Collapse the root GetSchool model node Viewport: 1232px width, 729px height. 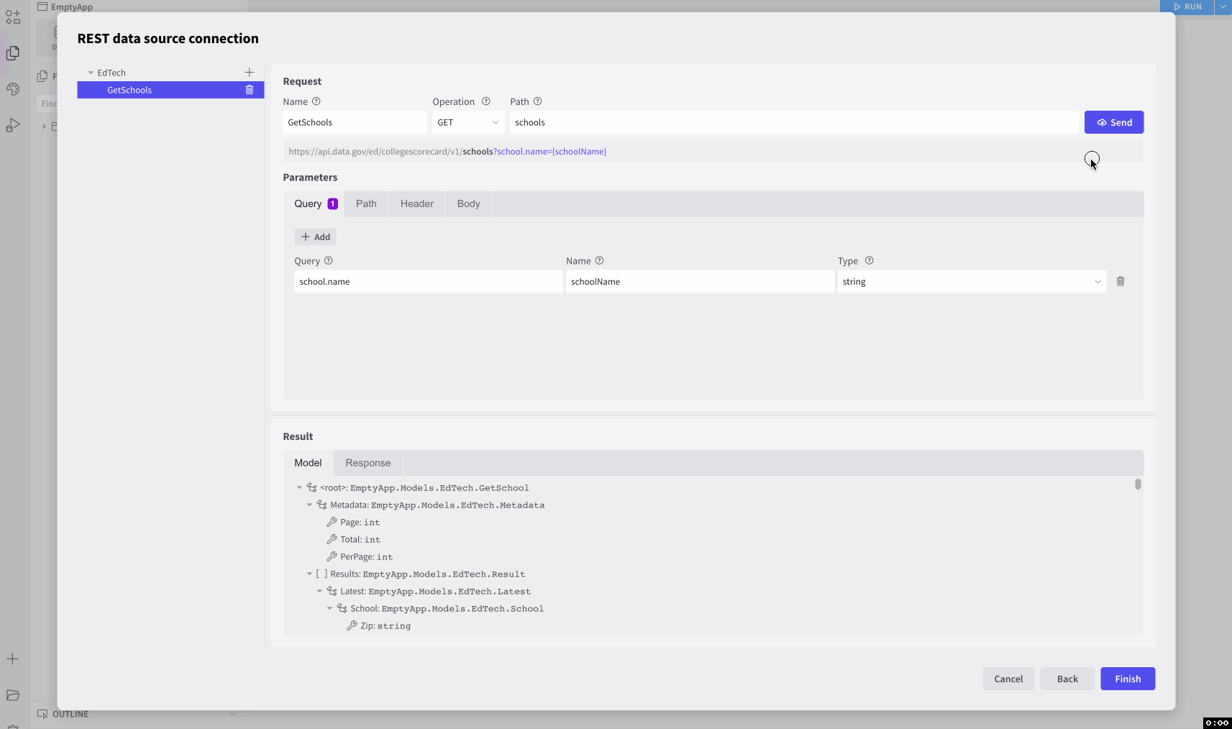(x=300, y=487)
